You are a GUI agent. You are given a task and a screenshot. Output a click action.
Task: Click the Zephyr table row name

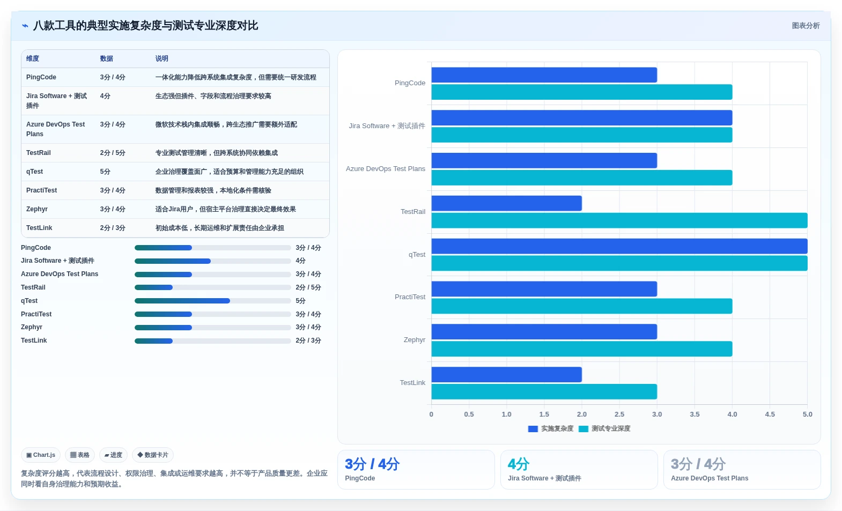(x=37, y=209)
